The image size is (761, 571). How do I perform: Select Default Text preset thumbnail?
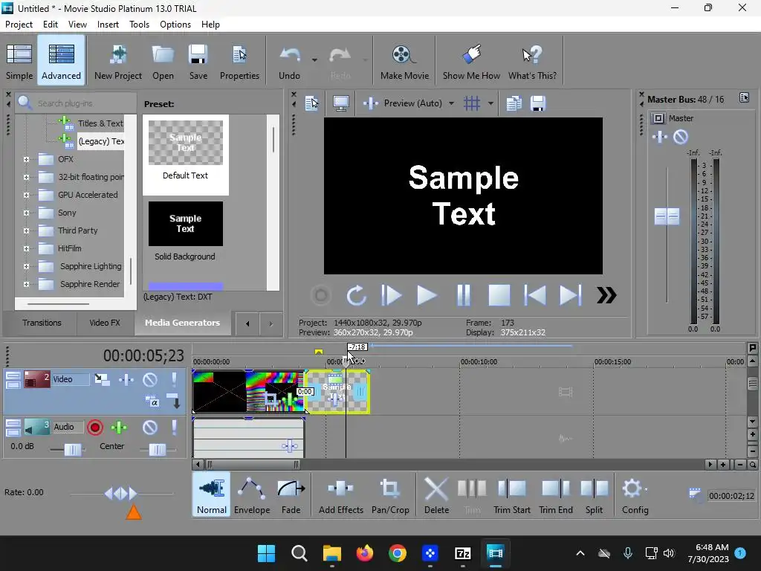[x=185, y=143]
